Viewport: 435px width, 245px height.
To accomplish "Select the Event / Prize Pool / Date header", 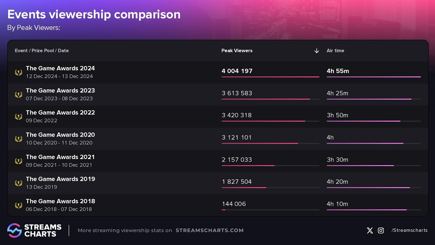I will [42, 51].
